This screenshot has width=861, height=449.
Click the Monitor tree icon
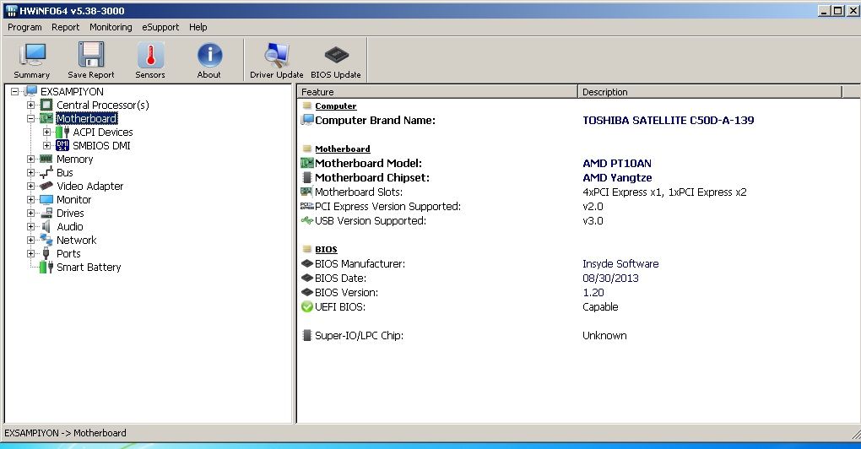(46, 200)
